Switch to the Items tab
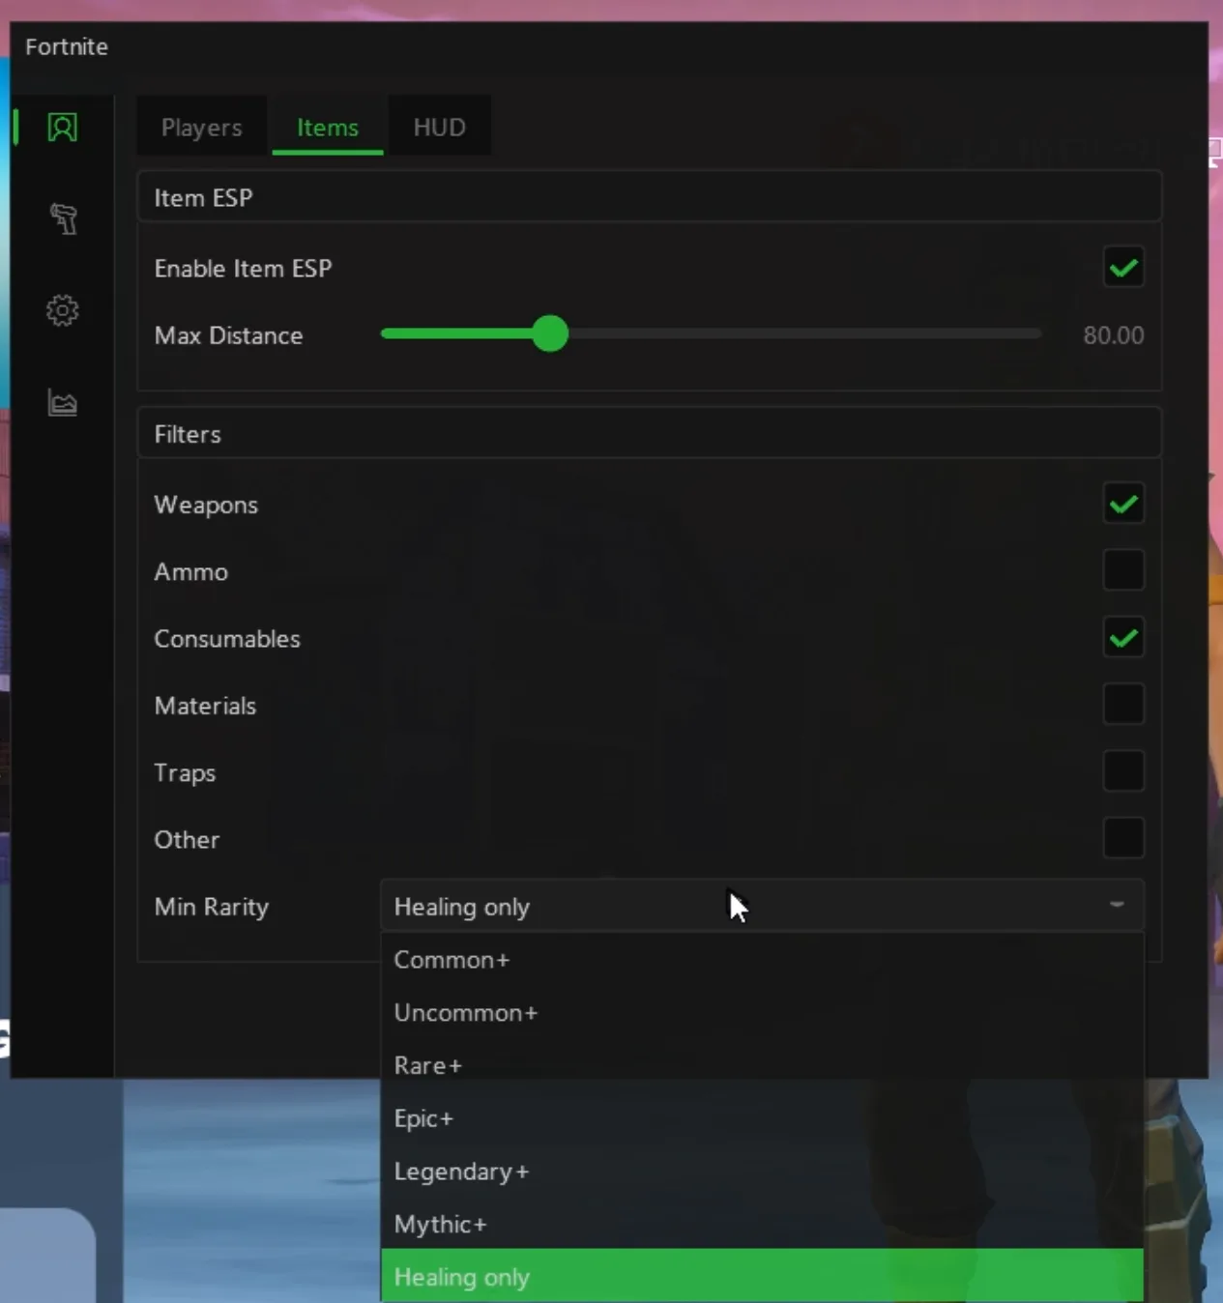Image resolution: width=1223 pixels, height=1303 pixels. 328,127
